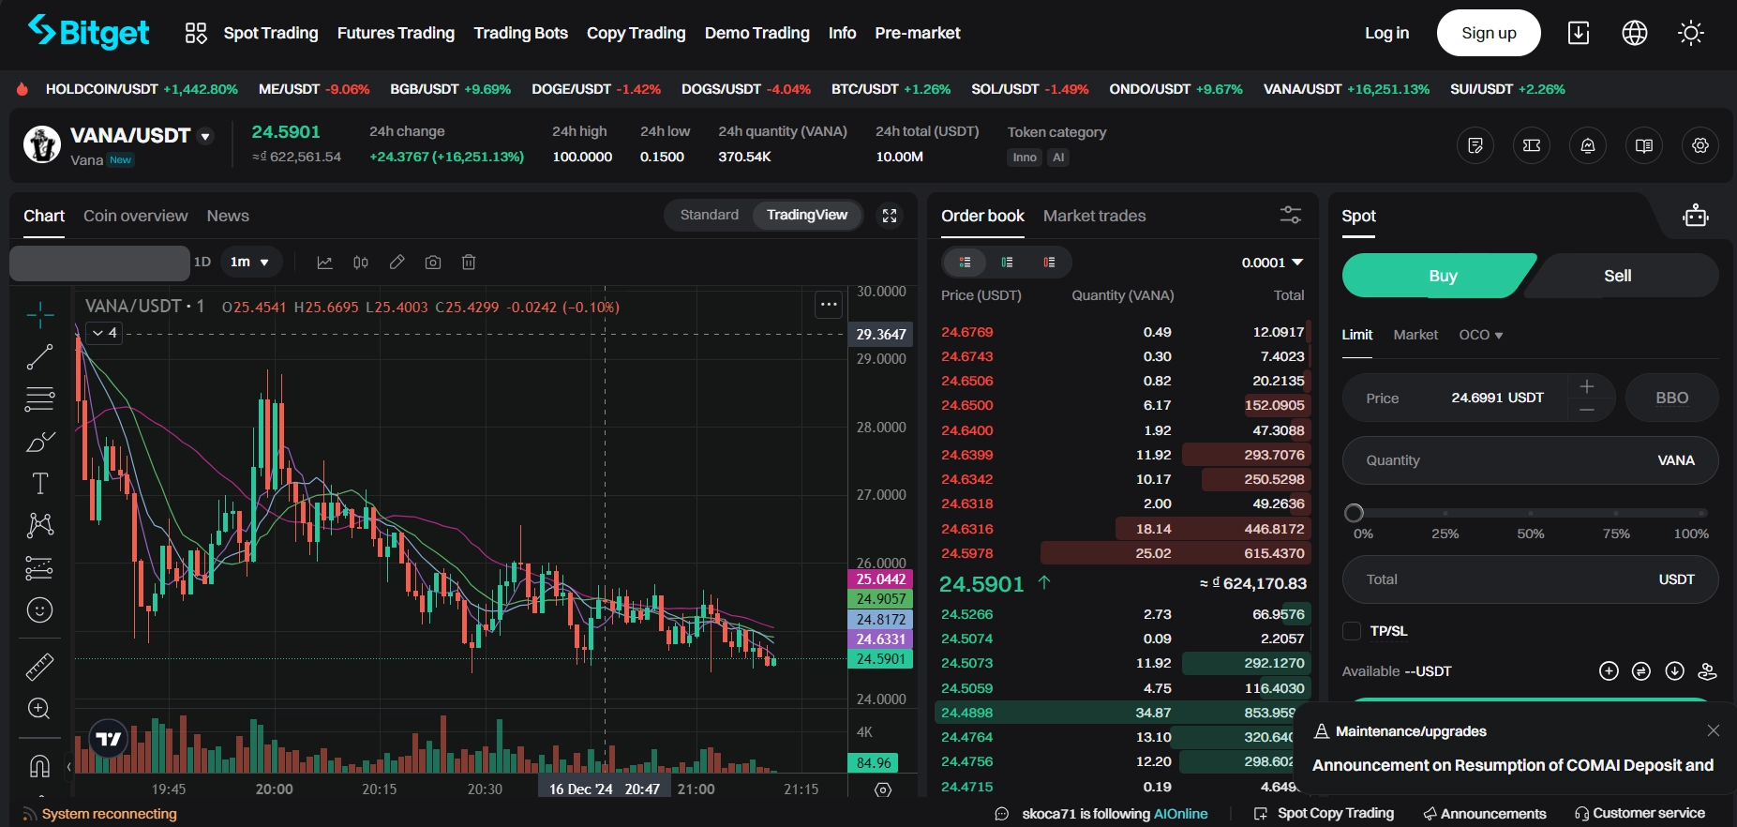Click the download app icon

[x=1579, y=34]
